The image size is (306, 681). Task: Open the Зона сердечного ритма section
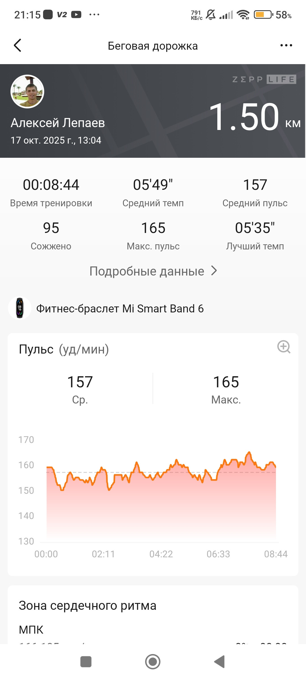point(88,606)
